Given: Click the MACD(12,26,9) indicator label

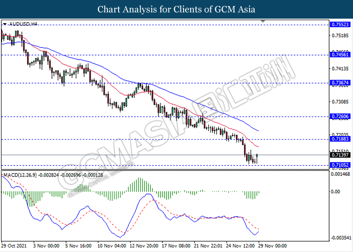Looking at the screenshot, I should tap(20, 175).
